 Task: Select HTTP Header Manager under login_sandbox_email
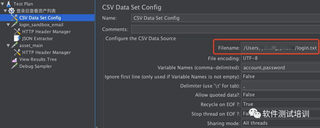pos(46,32)
